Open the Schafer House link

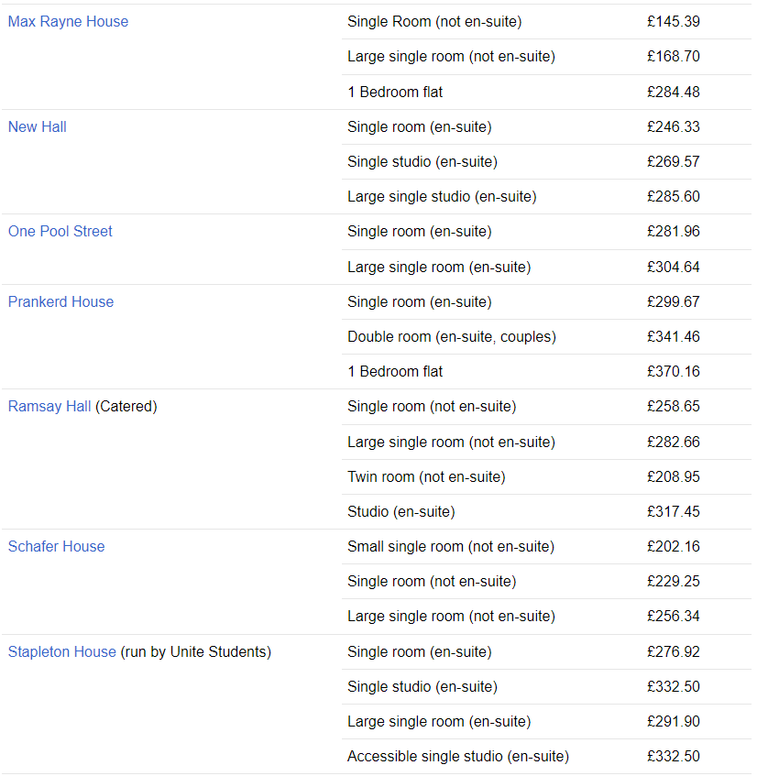pyautogui.click(x=57, y=546)
